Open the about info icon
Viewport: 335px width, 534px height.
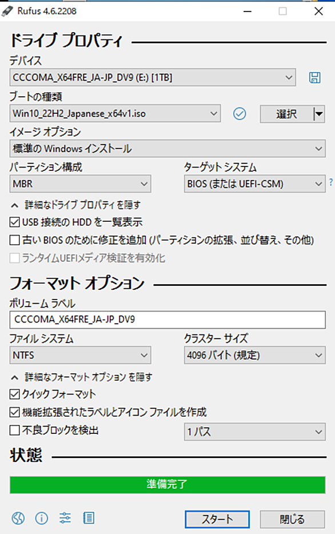[42, 519]
